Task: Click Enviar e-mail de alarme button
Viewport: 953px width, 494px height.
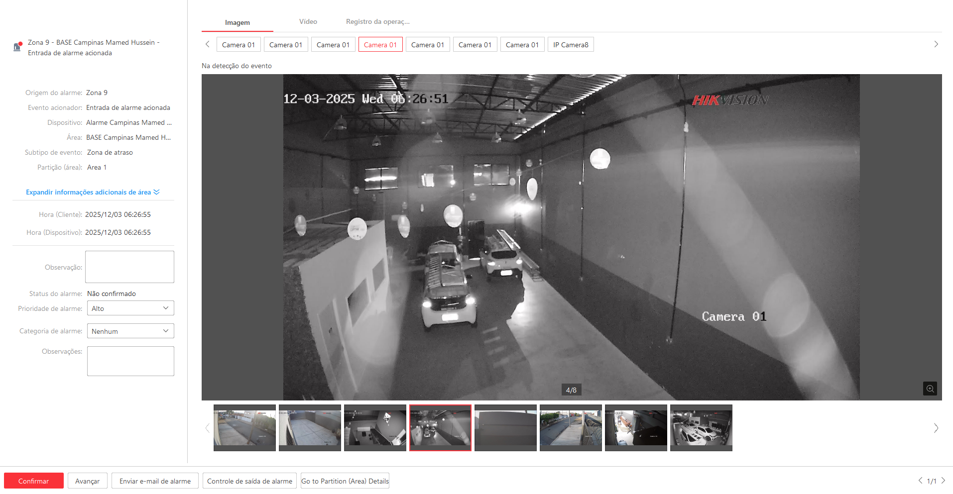Action: pyautogui.click(x=155, y=481)
